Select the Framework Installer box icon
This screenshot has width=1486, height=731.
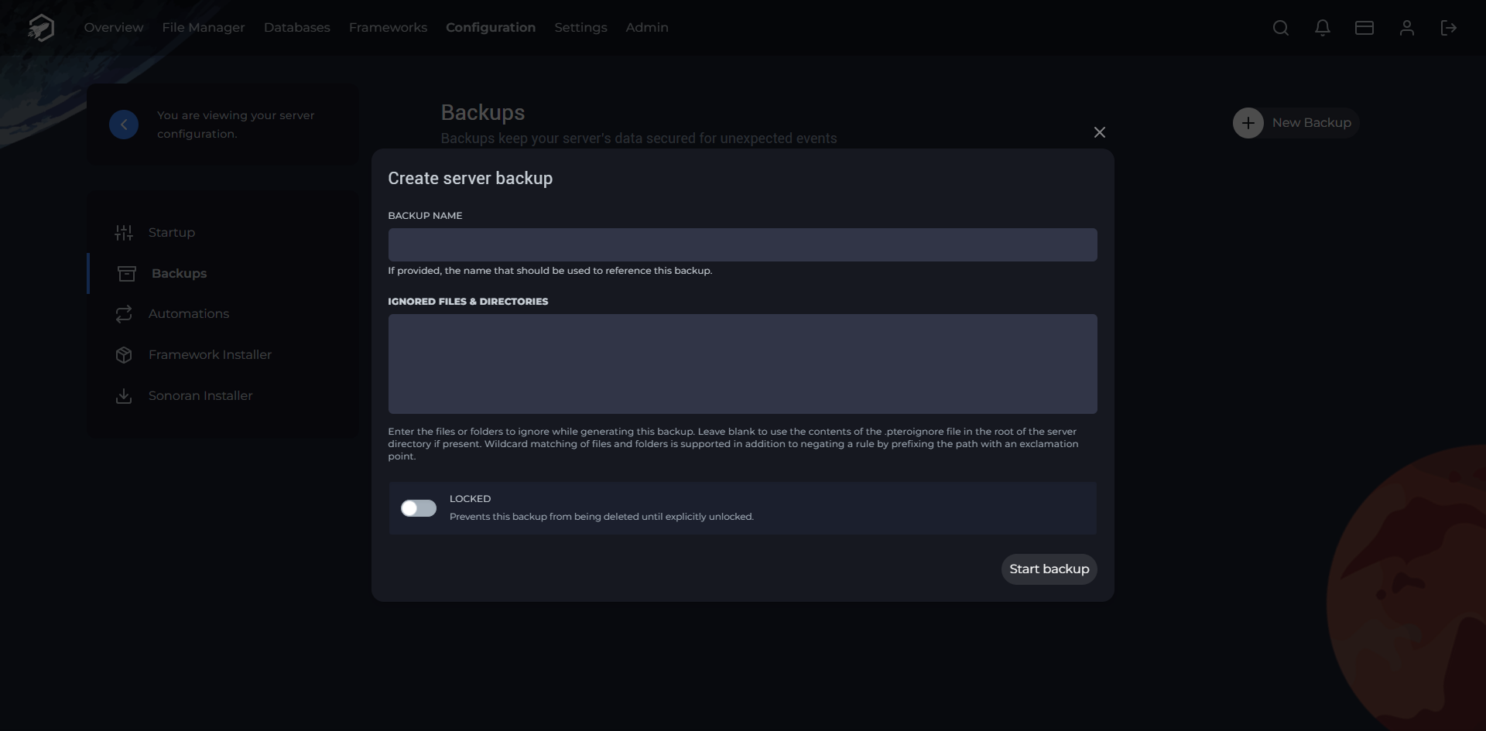(125, 354)
